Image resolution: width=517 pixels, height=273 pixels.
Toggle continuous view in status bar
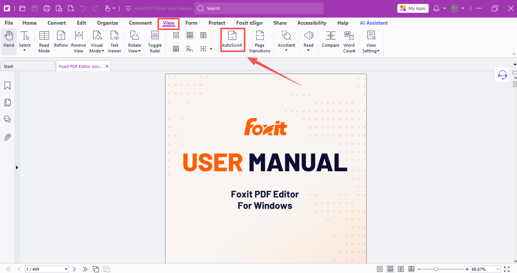point(390,269)
